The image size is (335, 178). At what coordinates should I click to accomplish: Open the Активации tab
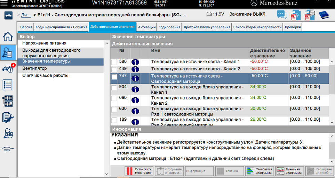click(147, 27)
